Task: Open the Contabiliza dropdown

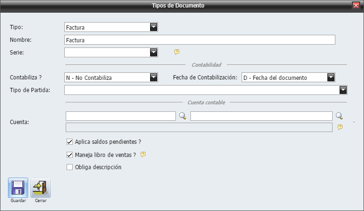Action: 153,77
